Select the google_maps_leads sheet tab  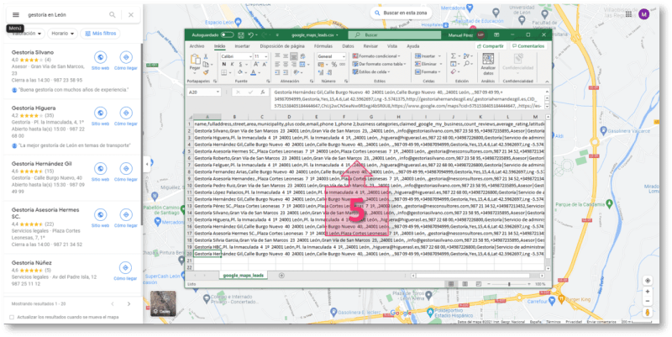click(244, 276)
